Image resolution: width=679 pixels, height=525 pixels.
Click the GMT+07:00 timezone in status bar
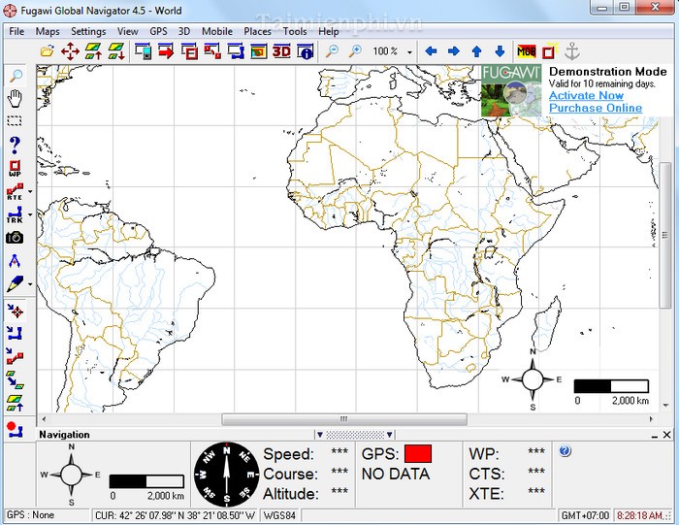(585, 515)
